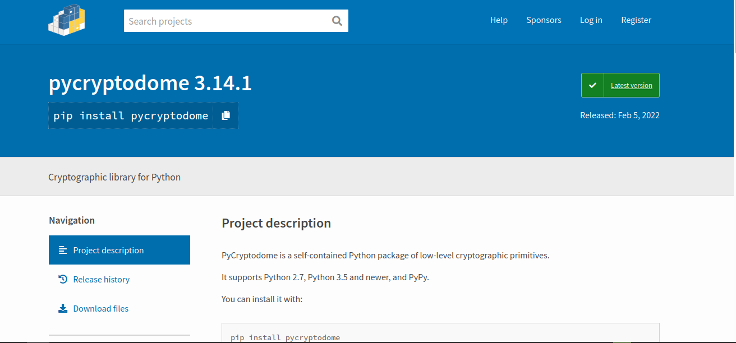Screen dimensions: 736x343
Task: Open the Download files section
Action: coord(100,308)
